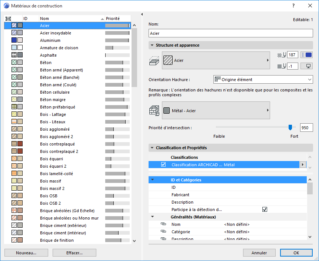Screen dimensions: 319x261
Task: Collapse the Généralités (Matériaux) group
Action: click(x=152, y=217)
